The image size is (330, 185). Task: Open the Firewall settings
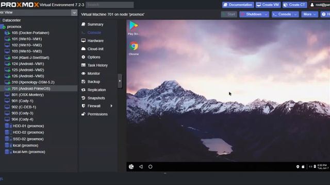(94, 106)
